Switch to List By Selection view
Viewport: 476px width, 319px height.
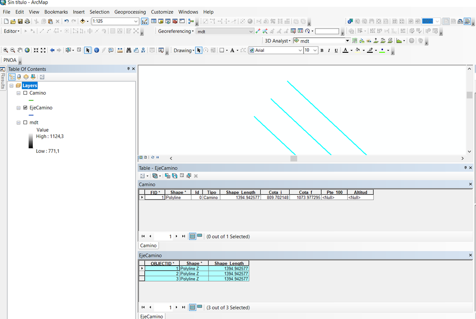[33, 77]
